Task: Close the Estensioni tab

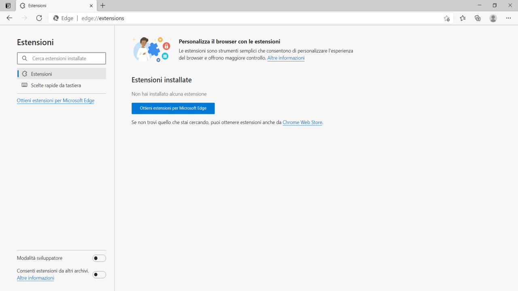Action: pos(91,6)
